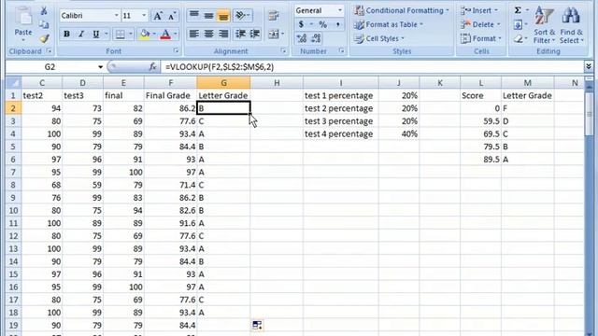Align text left
Viewport: 598px width, 336px height.
click(194, 34)
